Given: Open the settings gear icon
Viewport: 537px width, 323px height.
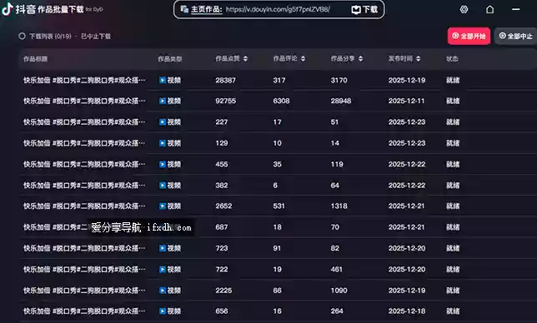Looking at the screenshot, I should [464, 9].
